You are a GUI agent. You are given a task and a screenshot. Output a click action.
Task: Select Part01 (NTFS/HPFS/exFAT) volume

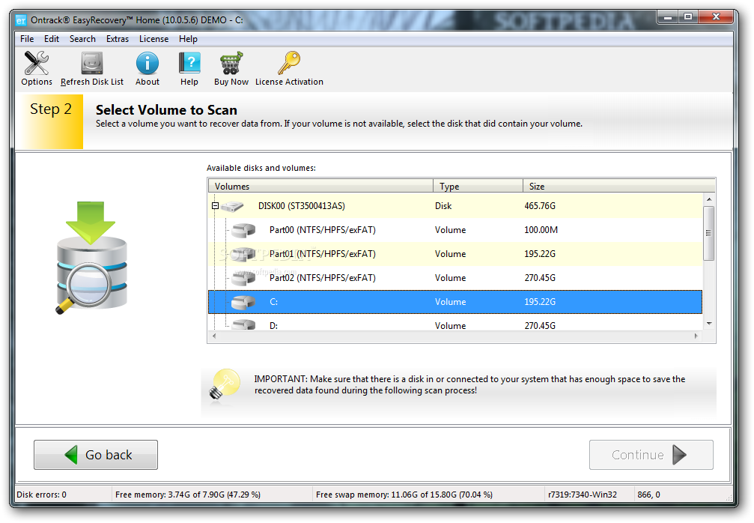click(x=455, y=254)
